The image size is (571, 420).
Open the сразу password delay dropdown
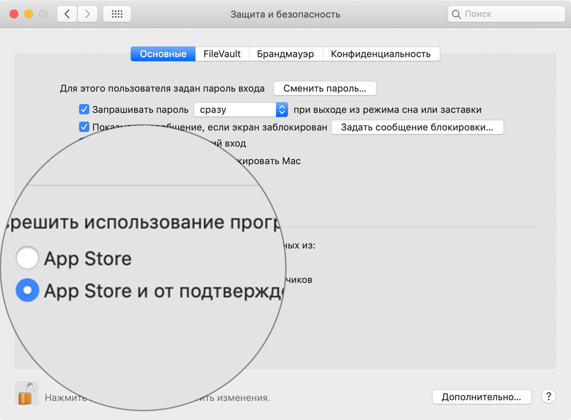pyautogui.click(x=241, y=110)
